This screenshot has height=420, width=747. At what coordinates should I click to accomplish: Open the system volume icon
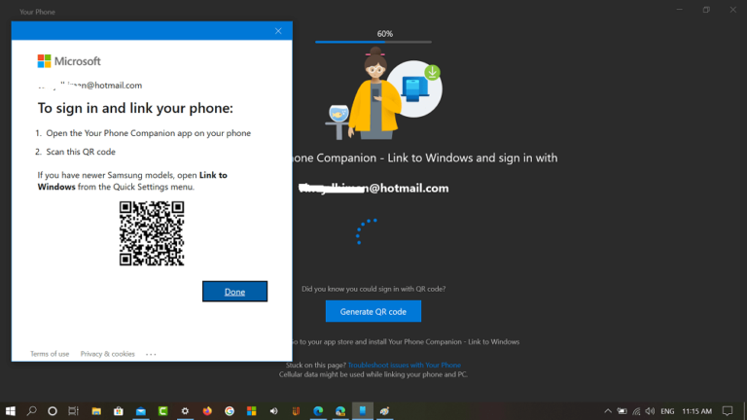coord(650,411)
